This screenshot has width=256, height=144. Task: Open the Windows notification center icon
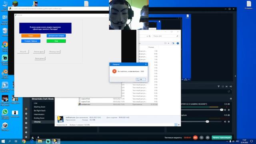pyautogui.click(x=252, y=141)
